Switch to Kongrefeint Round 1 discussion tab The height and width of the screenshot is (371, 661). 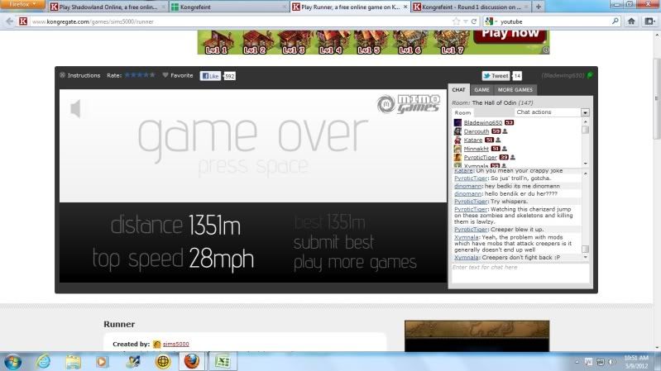pyautogui.click(x=471, y=7)
